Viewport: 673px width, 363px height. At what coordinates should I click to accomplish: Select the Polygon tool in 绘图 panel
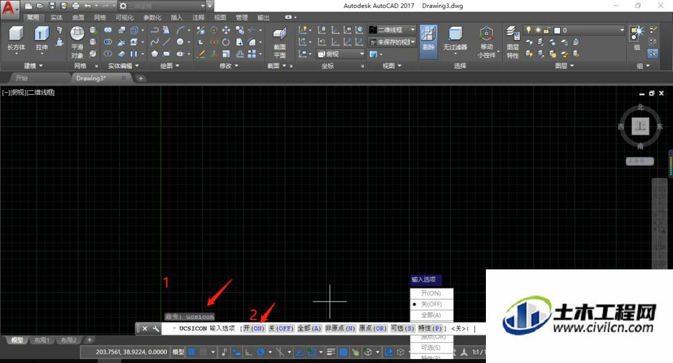(x=155, y=54)
